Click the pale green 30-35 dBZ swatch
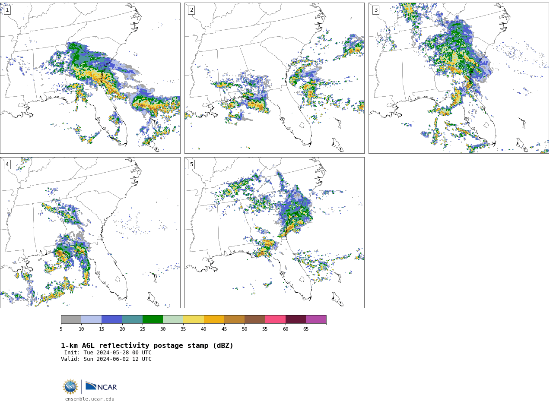Viewport: 553px width, 404px height. point(173,319)
